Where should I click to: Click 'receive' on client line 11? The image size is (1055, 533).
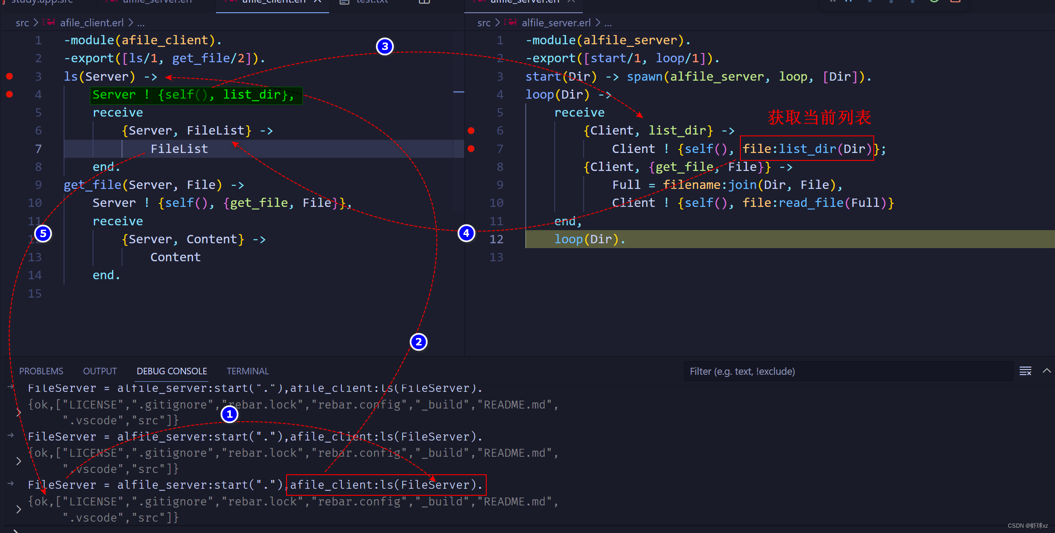[x=118, y=221]
